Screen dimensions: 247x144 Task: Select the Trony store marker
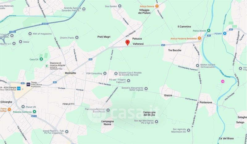(x=28, y=84)
